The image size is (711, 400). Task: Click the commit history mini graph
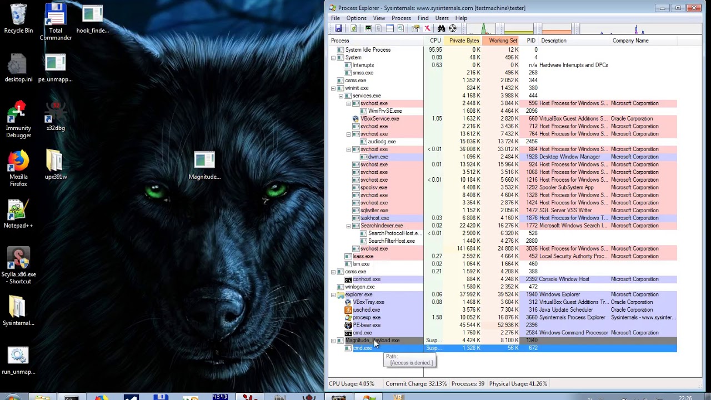(519, 28)
